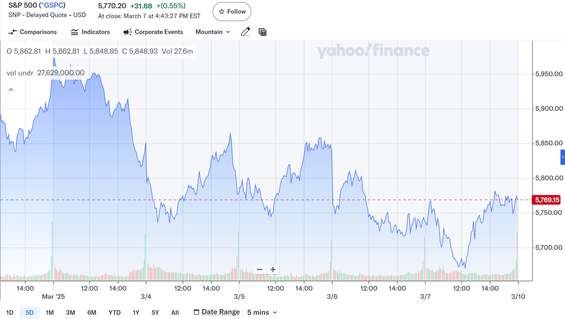Click the Follow star button
The image size is (565, 319).
click(232, 12)
